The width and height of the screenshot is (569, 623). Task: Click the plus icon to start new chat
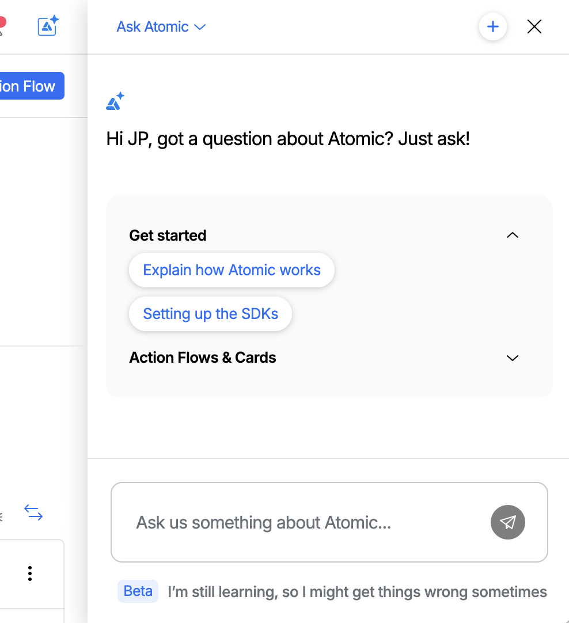(x=492, y=26)
